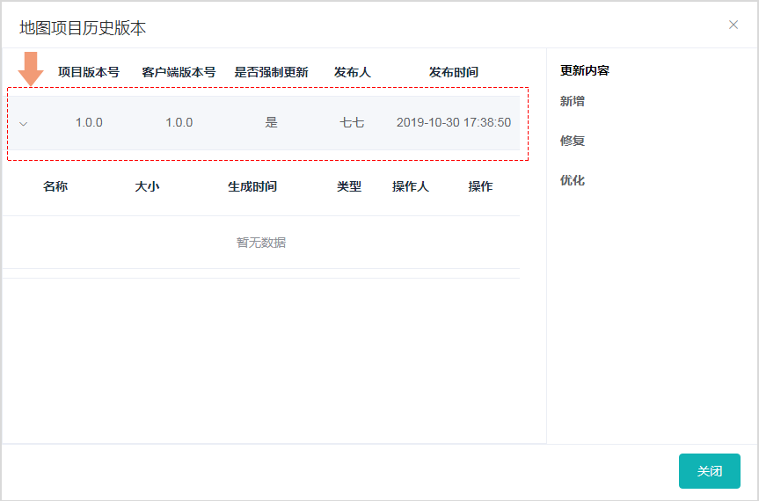Click the 是 forced update cell

click(x=271, y=122)
